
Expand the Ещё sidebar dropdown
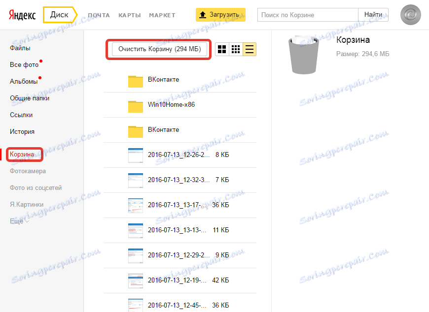coord(19,221)
